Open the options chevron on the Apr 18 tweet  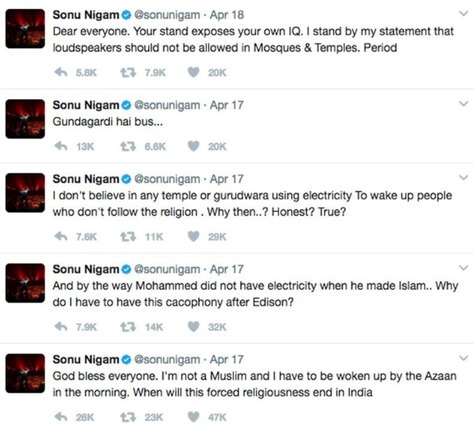point(463,14)
